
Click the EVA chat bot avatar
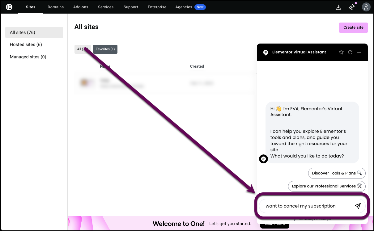263,159
